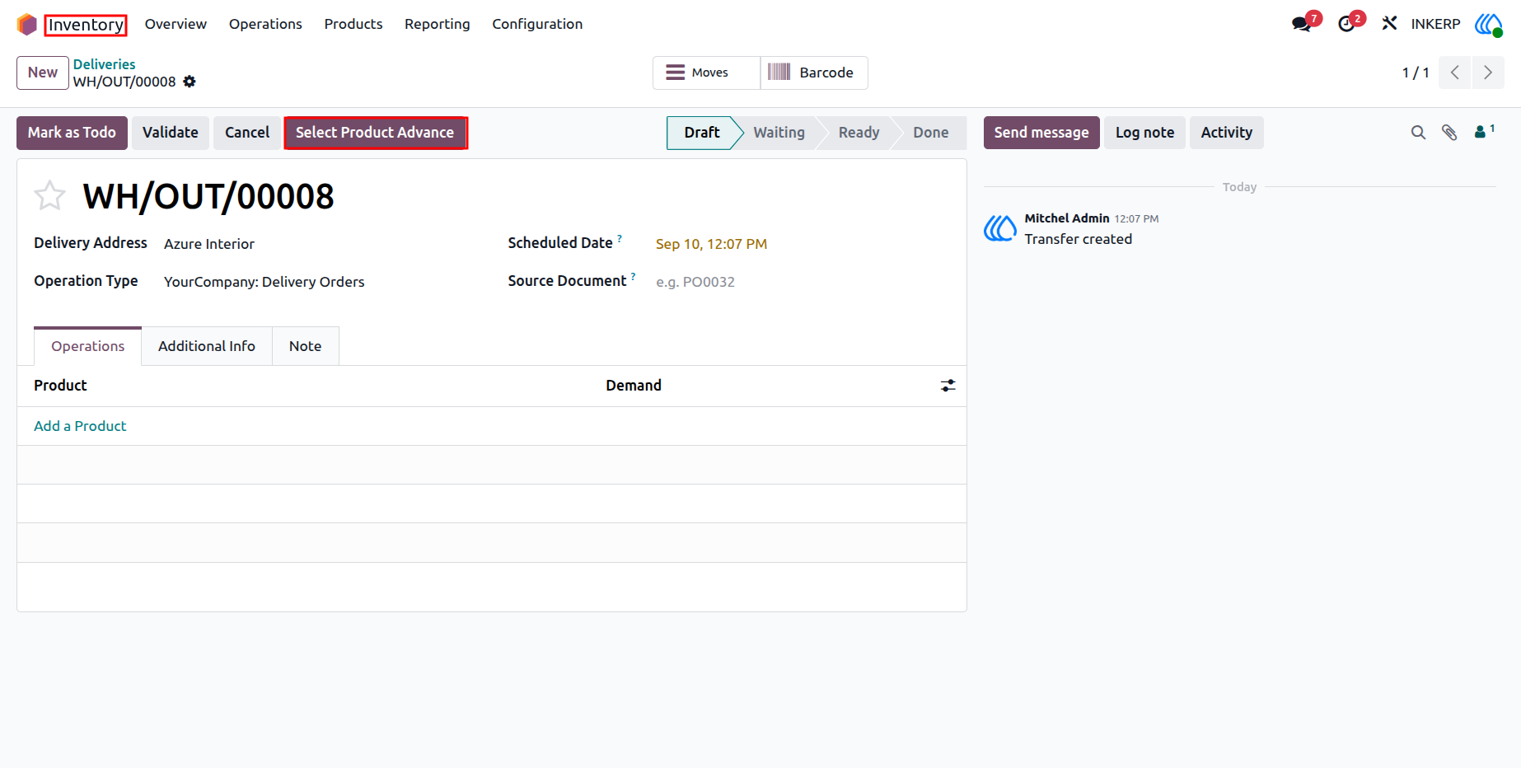Click the Inventory app title
Screen dimensions: 1521x768
tap(86, 25)
